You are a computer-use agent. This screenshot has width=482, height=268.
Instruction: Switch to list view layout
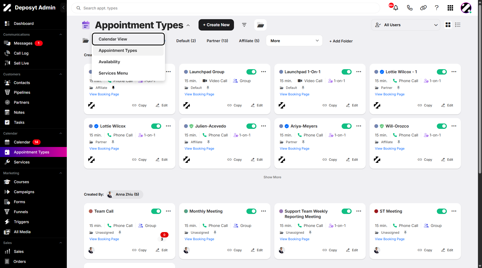(x=458, y=25)
